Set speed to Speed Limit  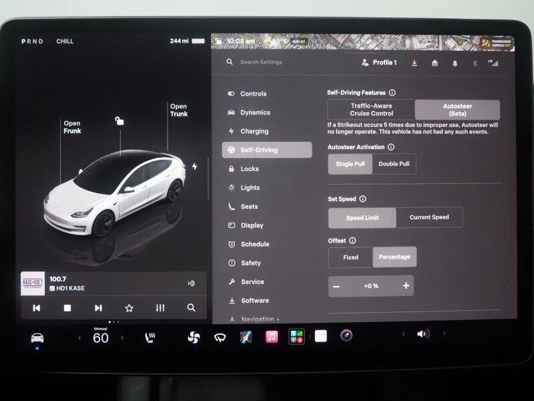pos(362,218)
